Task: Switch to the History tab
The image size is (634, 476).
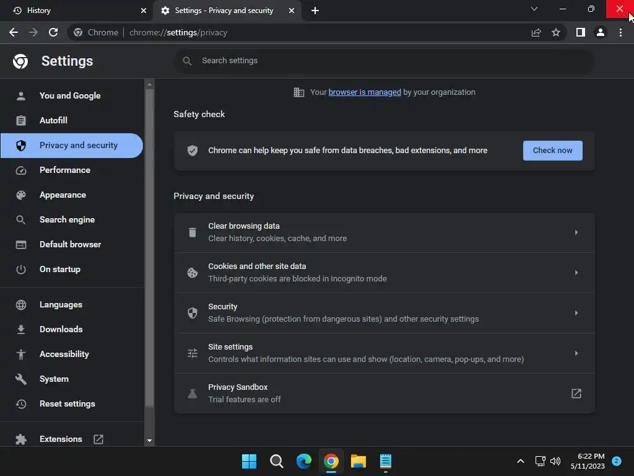Action: [x=76, y=11]
